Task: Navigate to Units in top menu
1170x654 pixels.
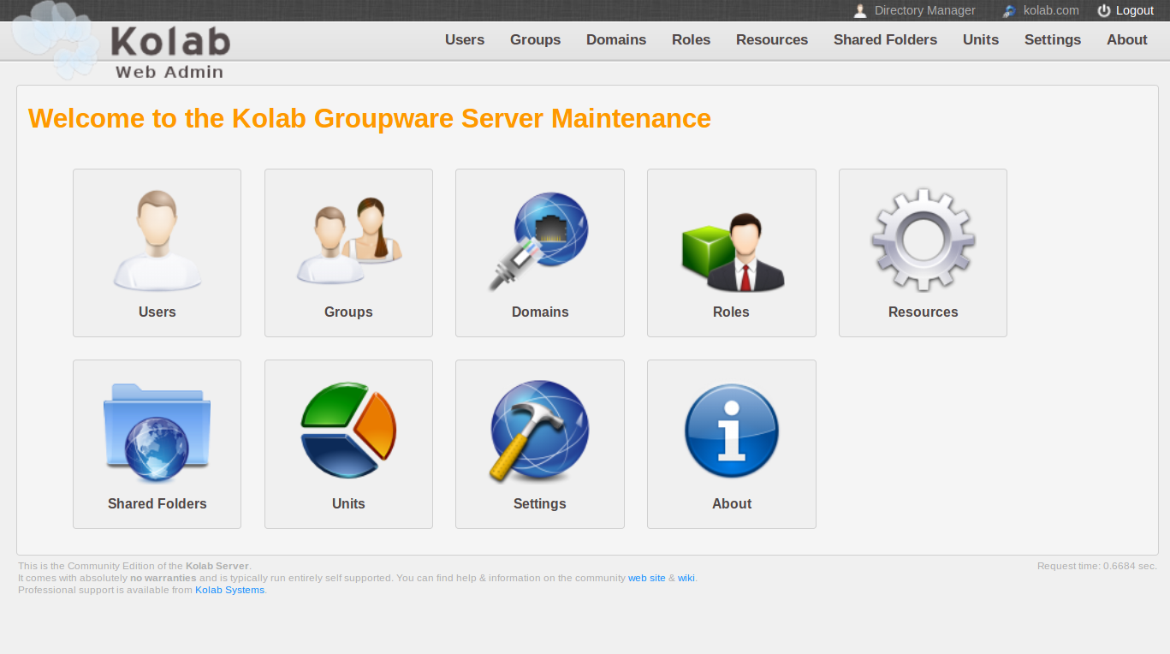Action: [981, 39]
